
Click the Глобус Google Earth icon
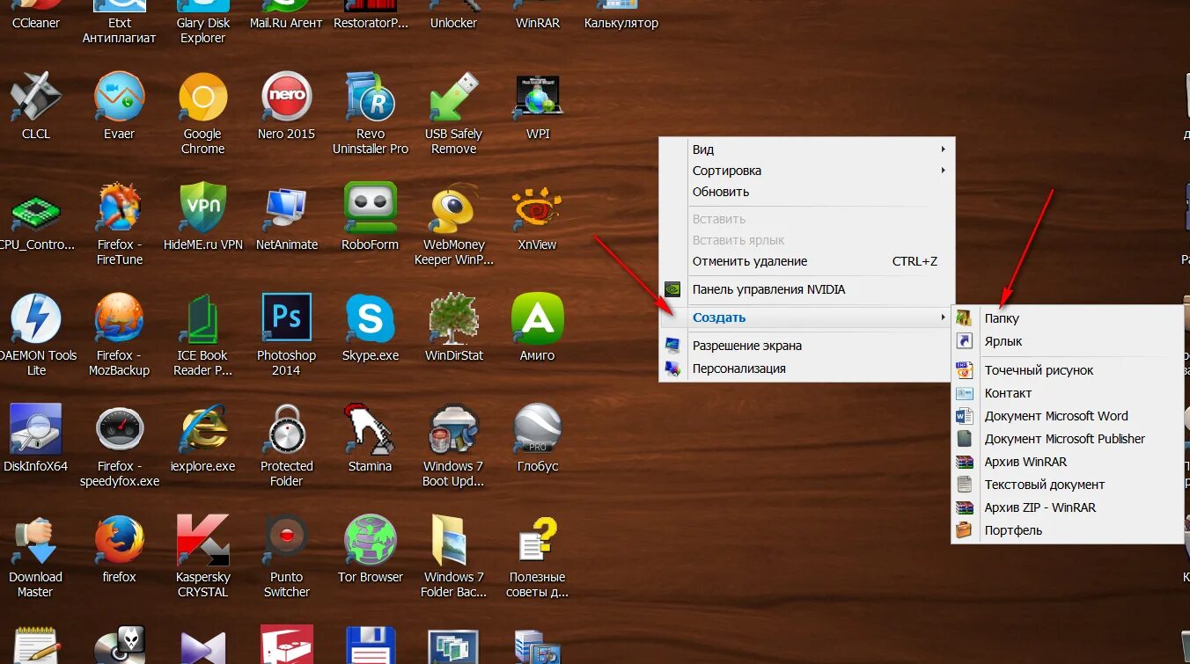tap(537, 430)
